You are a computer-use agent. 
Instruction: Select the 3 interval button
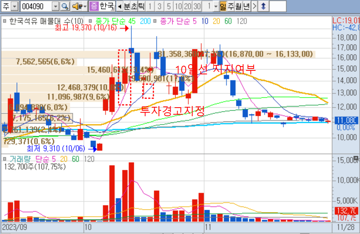point(160,6)
